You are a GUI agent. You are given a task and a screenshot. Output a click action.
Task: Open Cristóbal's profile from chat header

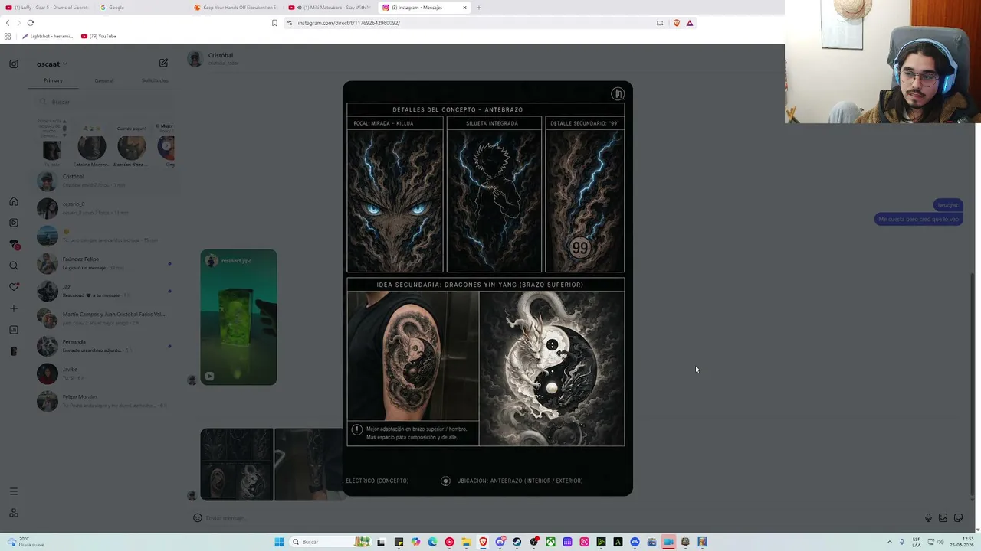tap(212, 58)
